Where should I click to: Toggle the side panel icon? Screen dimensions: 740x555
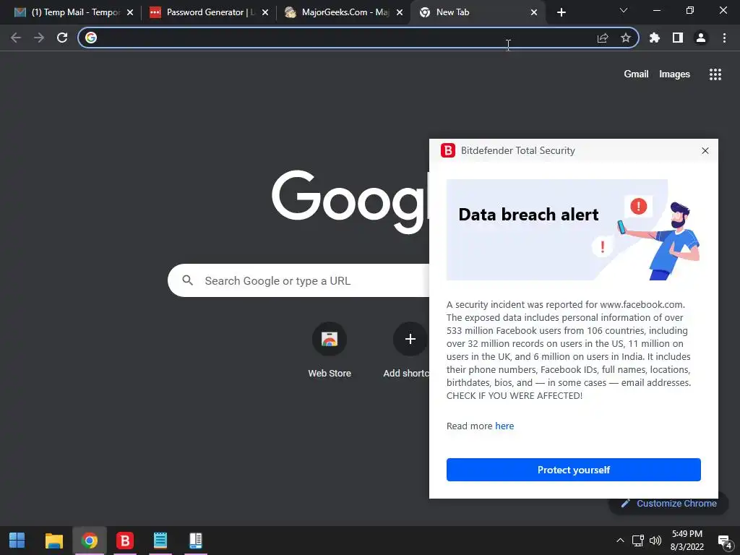coord(678,38)
